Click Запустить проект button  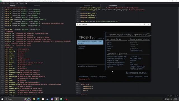(x=136, y=73)
